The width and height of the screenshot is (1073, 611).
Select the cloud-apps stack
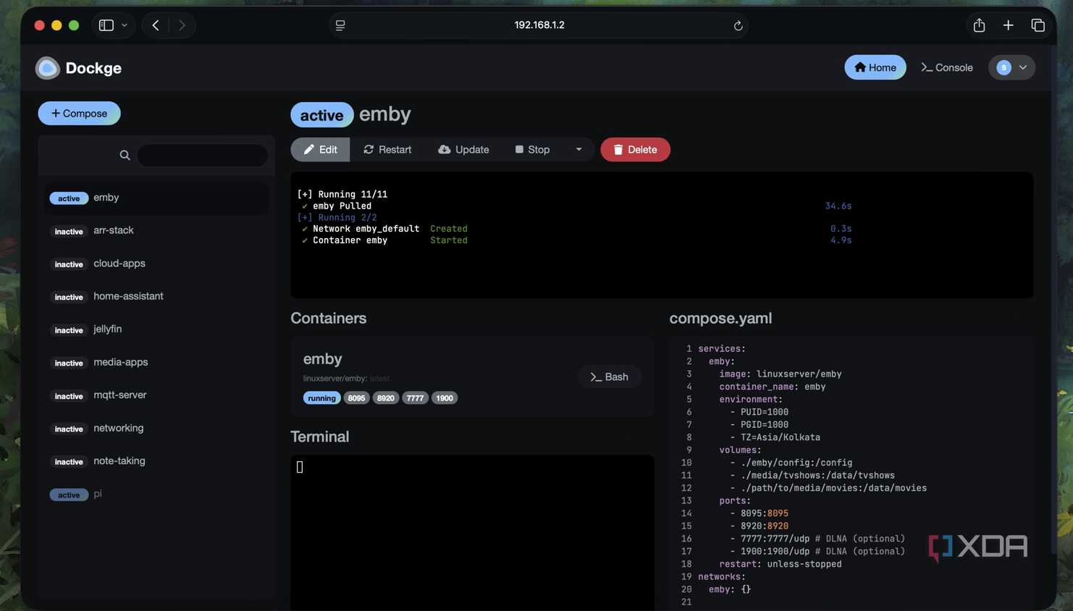click(x=156, y=264)
